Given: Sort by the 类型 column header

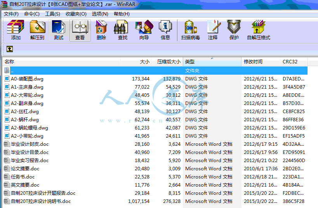Looking at the screenshot, I should pyautogui.click(x=212, y=62).
